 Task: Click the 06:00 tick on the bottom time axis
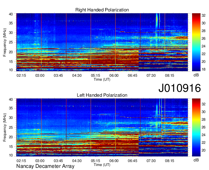click(x=114, y=161)
